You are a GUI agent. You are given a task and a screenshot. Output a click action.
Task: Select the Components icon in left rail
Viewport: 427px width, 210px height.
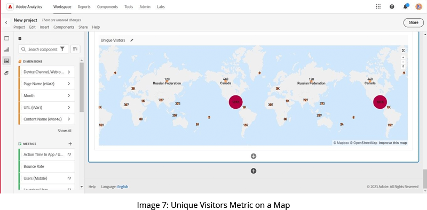tap(6, 61)
